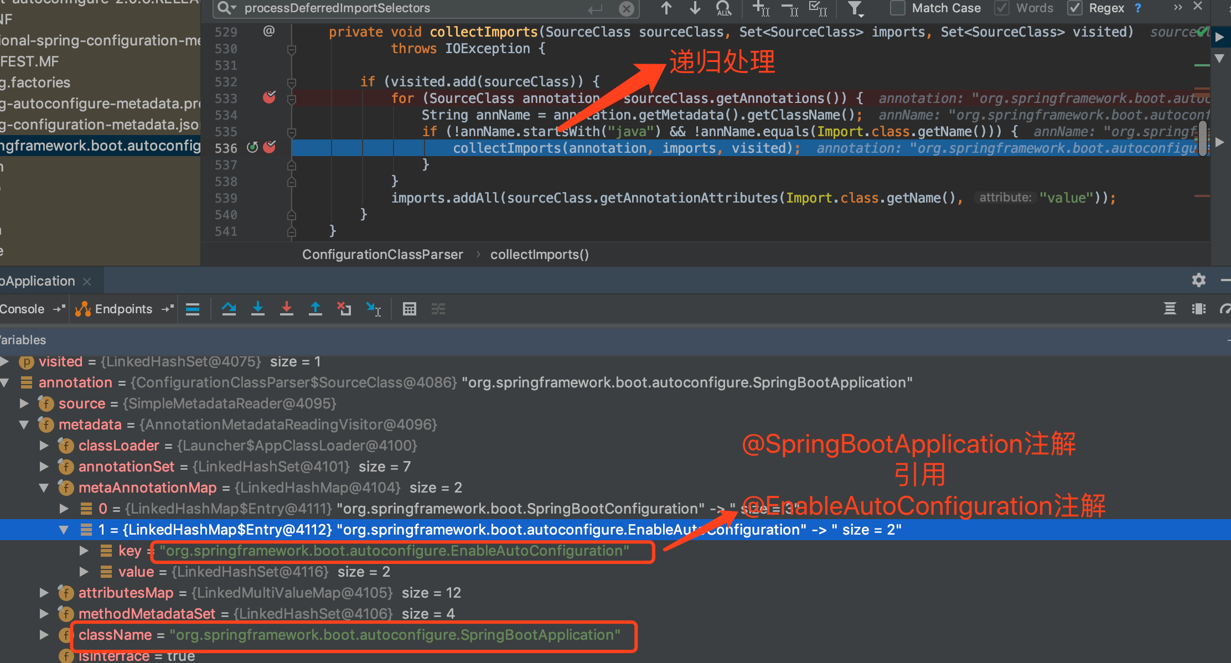Go to previous search occurrence arrow
1231x663 pixels.
(x=666, y=8)
